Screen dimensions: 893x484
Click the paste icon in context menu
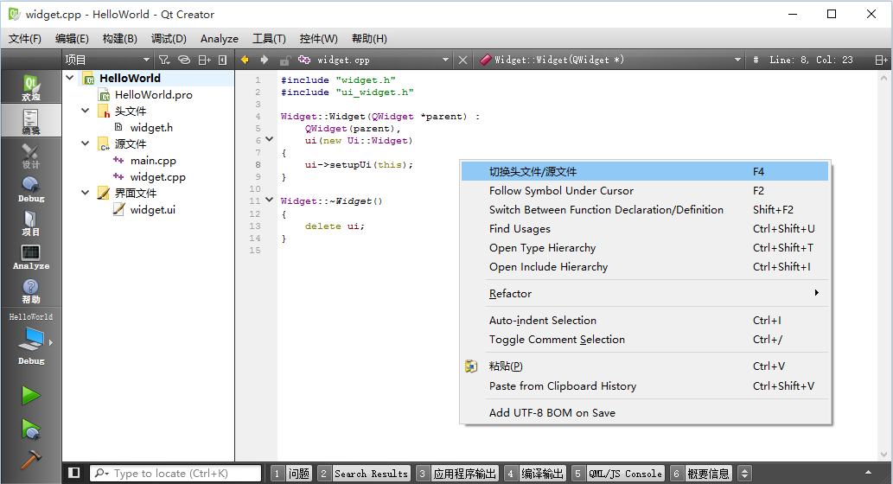pos(471,366)
